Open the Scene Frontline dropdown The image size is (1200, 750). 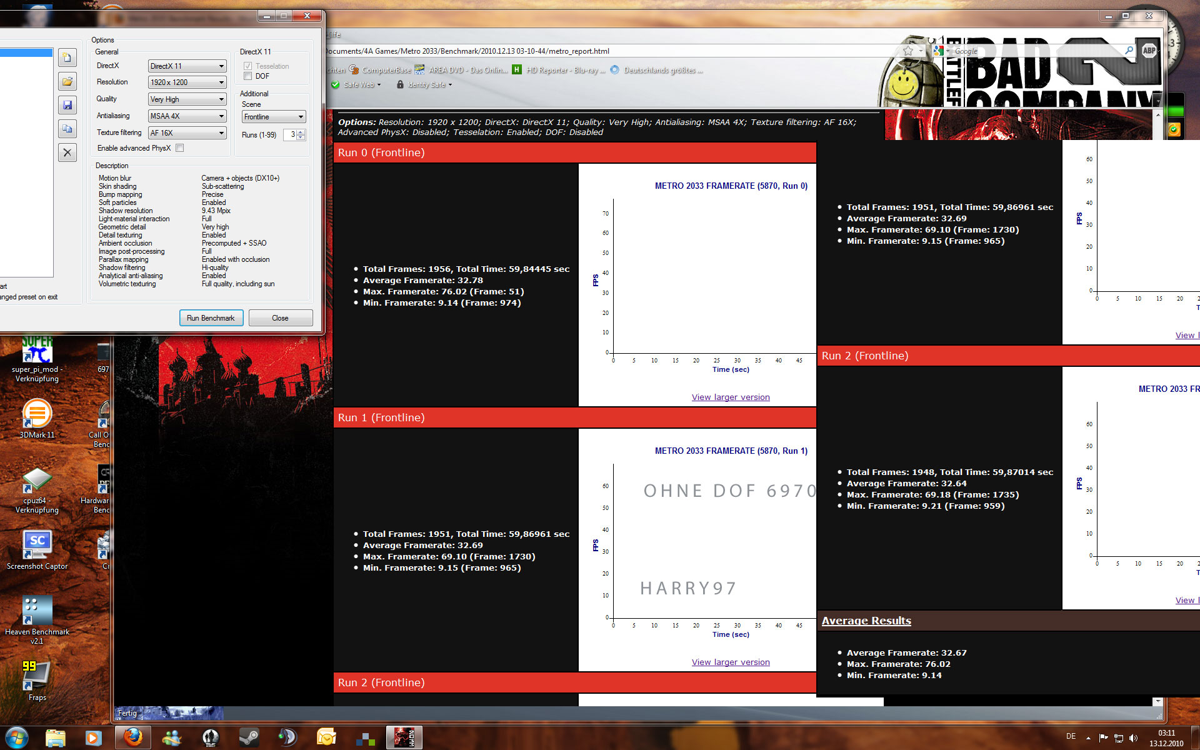pos(274,117)
